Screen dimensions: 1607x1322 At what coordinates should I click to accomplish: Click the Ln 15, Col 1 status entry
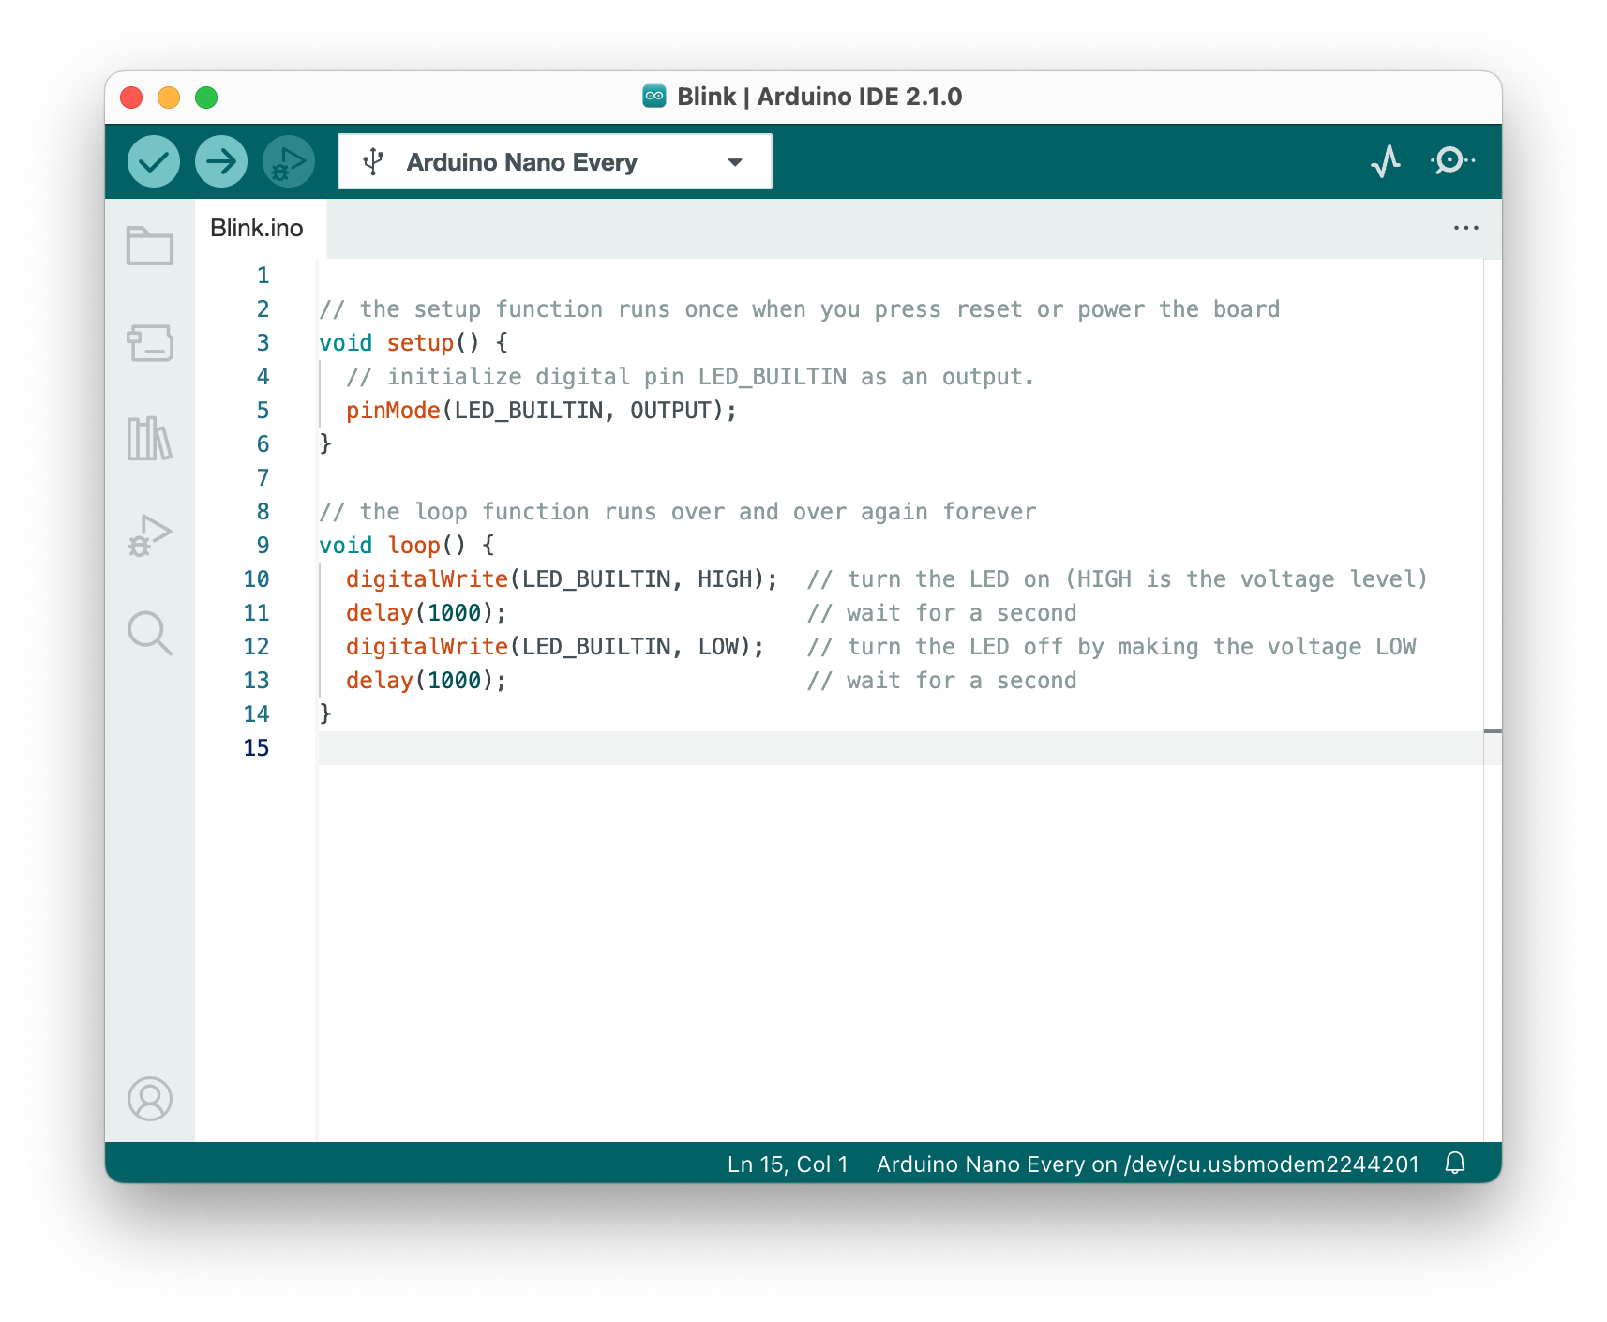788,1164
